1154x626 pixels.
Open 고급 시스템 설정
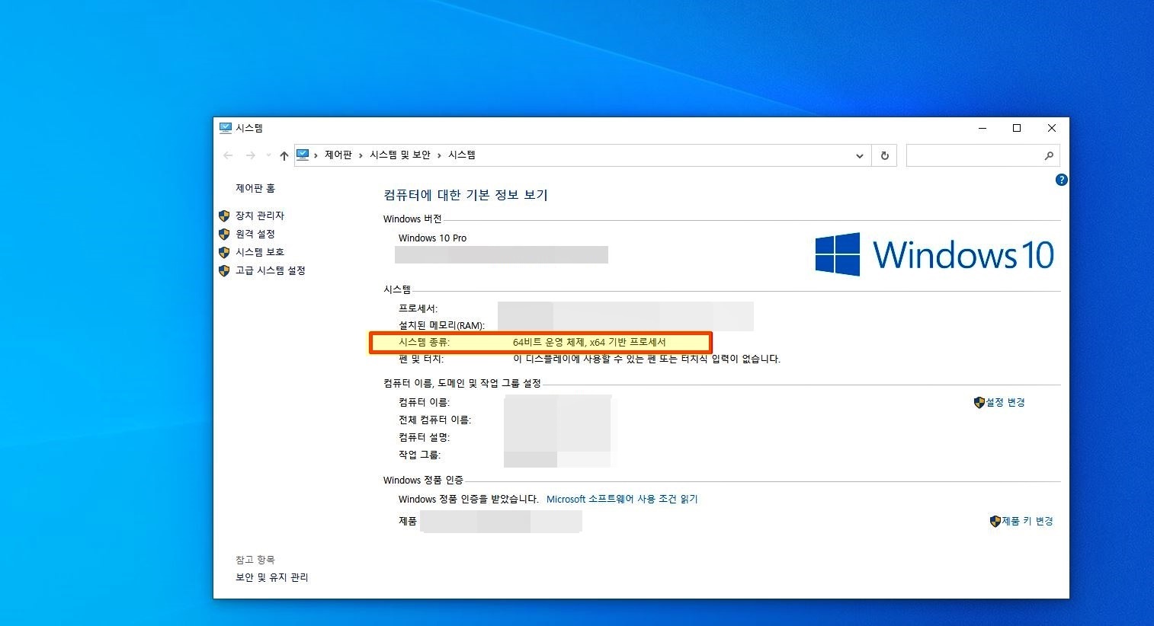(271, 270)
